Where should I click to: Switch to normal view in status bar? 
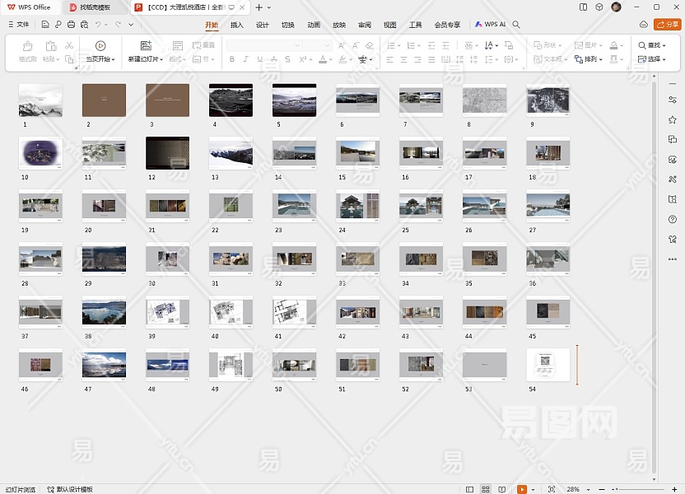[471, 489]
